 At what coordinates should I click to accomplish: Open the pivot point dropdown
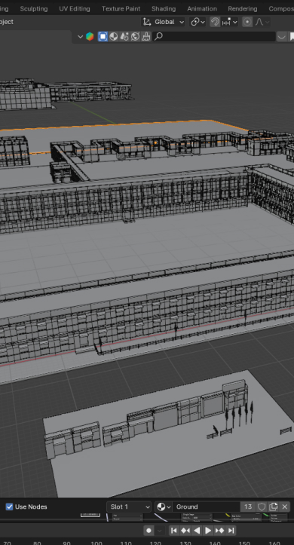198,22
